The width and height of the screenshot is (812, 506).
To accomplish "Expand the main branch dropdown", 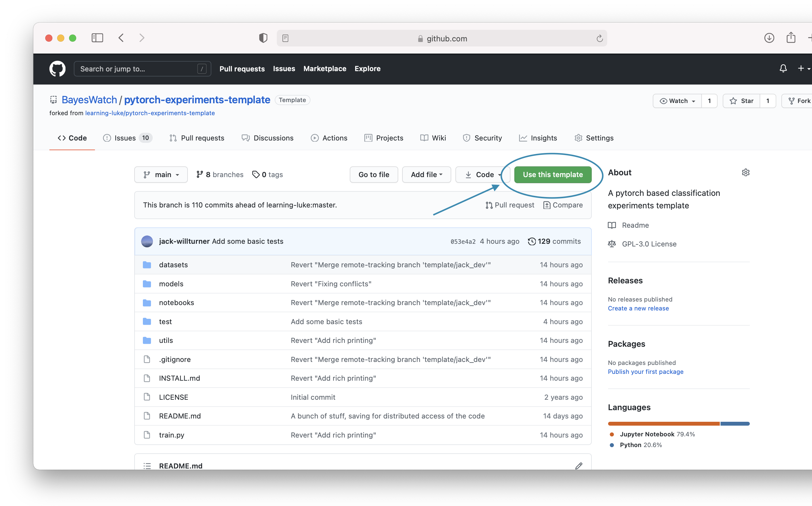I will coord(161,174).
